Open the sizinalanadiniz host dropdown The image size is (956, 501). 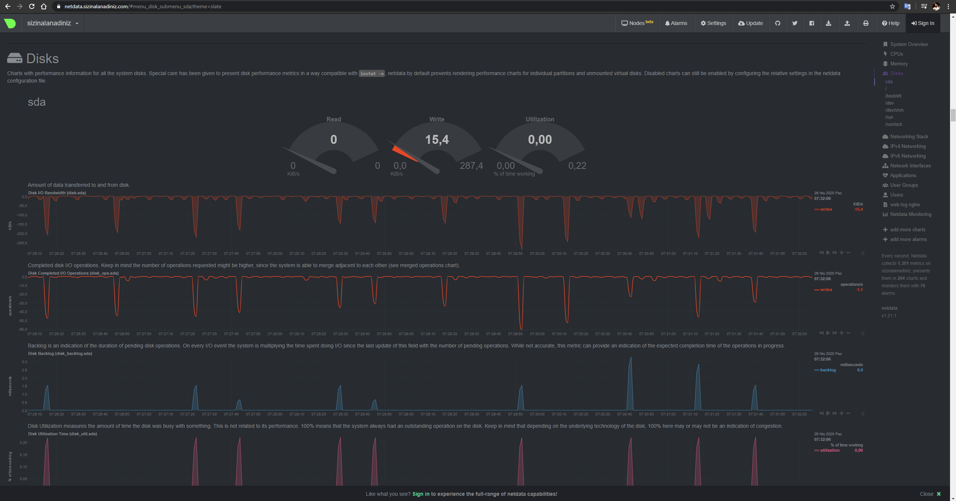tap(53, 23)
